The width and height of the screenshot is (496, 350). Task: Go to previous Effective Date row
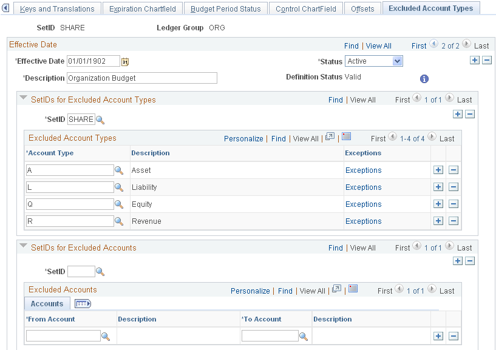tap(433, 44)
